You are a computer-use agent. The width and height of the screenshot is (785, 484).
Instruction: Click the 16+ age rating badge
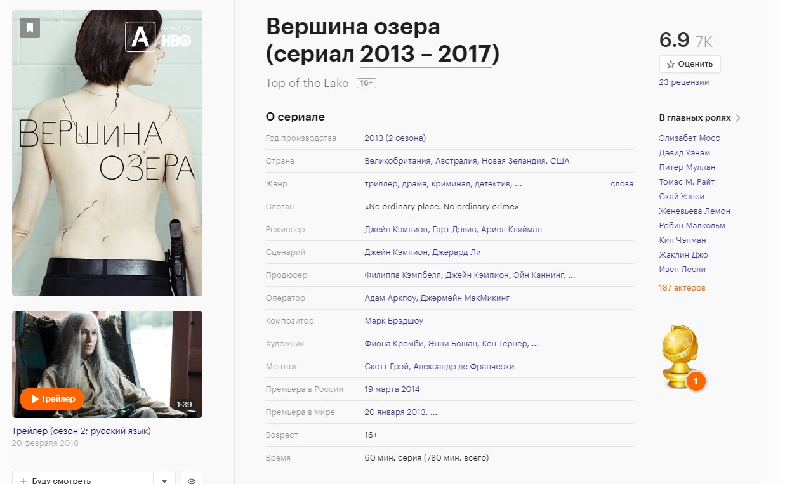[x=366, y=83]
